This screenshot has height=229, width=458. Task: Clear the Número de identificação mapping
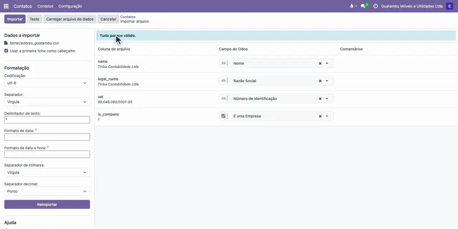pyautogui.click(x=320, y=99)
